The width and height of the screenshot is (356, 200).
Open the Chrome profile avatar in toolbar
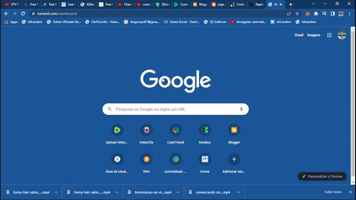pyautogui.click(x=341, y=14)
